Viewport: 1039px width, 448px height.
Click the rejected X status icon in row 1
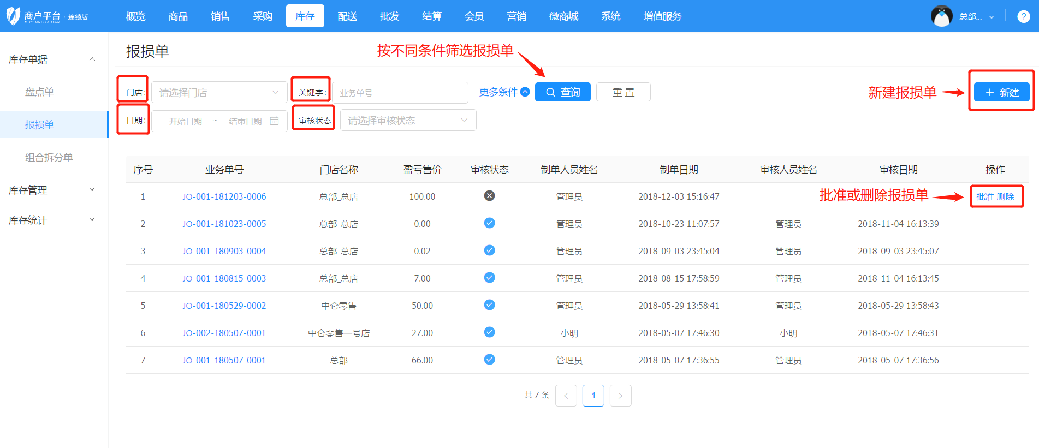(489, 196)
